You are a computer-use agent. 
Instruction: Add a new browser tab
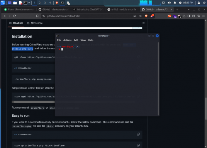(177, 10)
